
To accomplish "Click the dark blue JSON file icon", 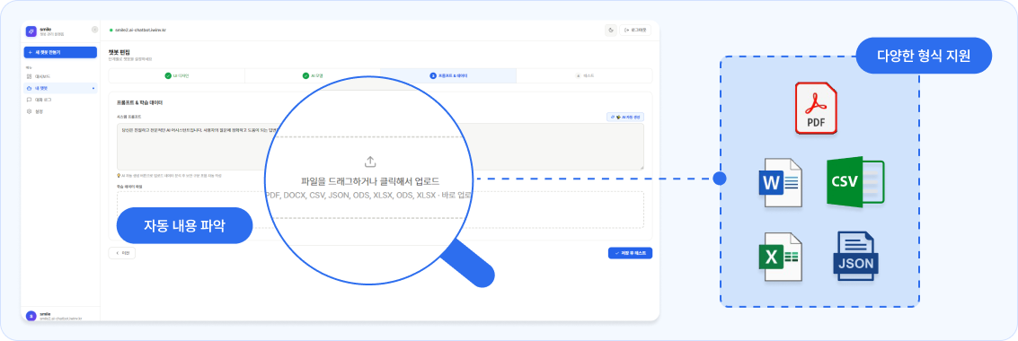I will point(855,257).
